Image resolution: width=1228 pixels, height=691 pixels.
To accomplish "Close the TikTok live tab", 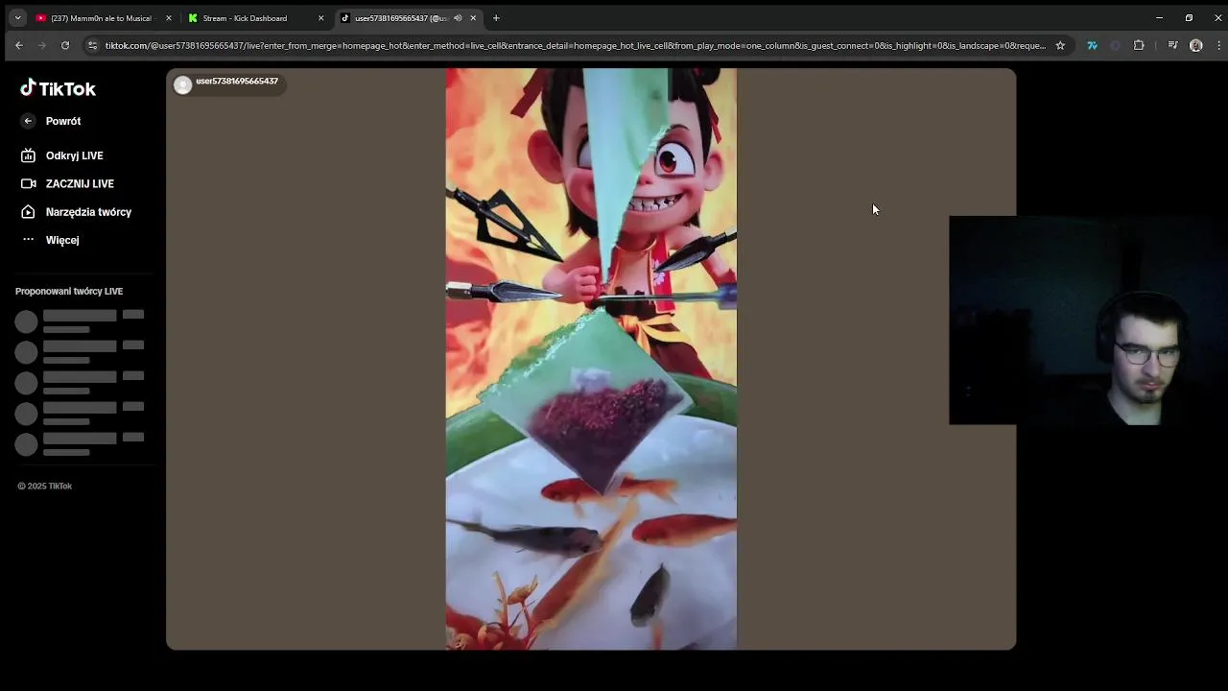I will click(473, 18).
